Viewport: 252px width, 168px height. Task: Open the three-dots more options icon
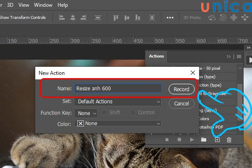[170, 18]
